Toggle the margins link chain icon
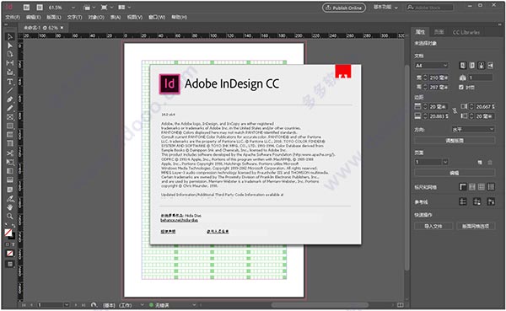The height and width of the screenshot is (311, 506). pyautogui.click(x=455, y=111)
